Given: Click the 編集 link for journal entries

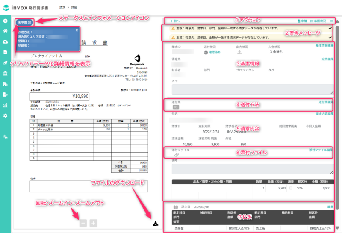Looking at the screenshot, I should click(330, 206).
